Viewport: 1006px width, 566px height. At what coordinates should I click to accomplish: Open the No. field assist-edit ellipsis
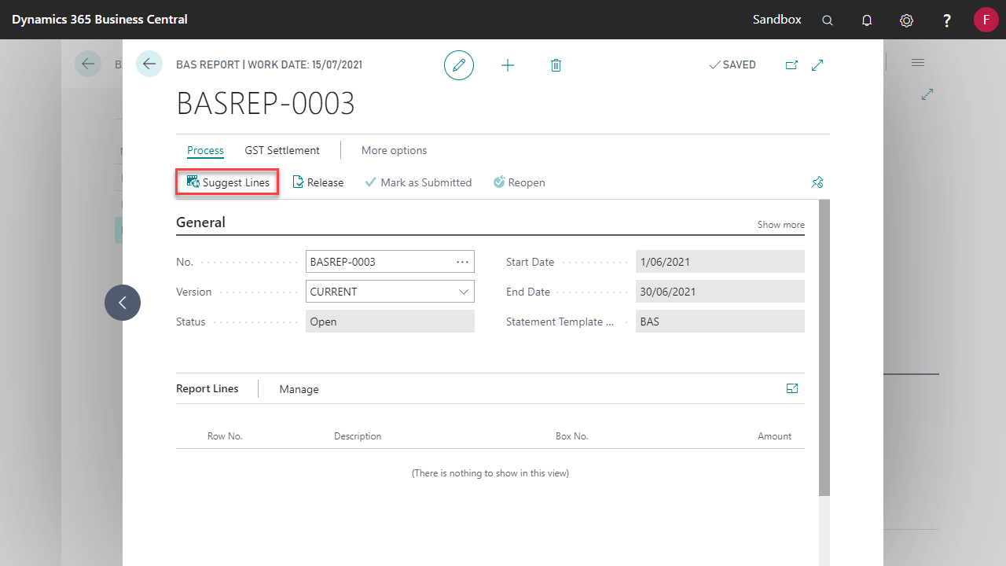462,262
